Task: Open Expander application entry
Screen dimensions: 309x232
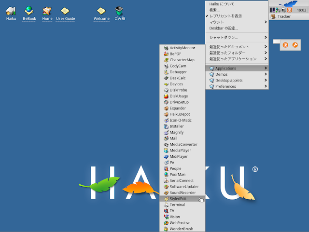Action: coord(183,108)
